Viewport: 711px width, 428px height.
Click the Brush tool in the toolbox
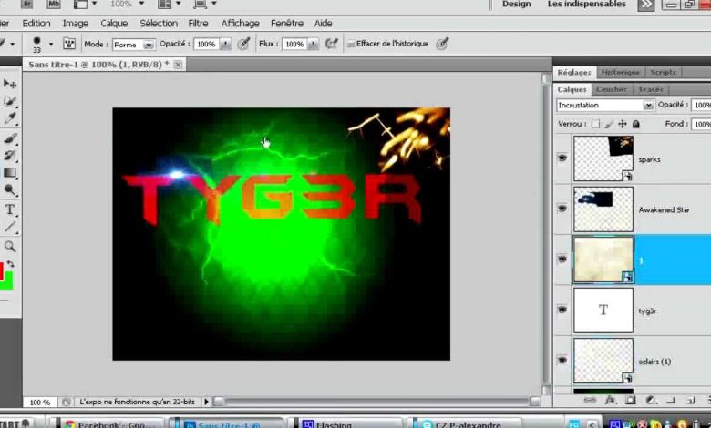pos(10,138)
